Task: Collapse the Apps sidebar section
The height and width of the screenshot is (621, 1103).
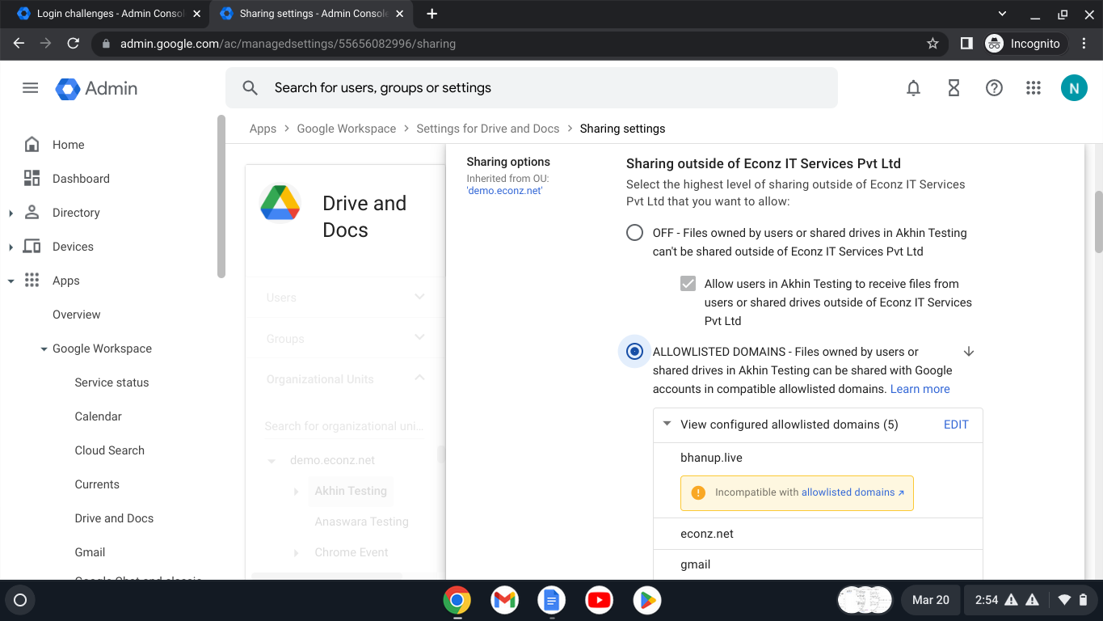Action: click(11, 281)
